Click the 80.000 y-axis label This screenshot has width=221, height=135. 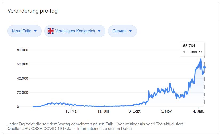tap(22, 50)
